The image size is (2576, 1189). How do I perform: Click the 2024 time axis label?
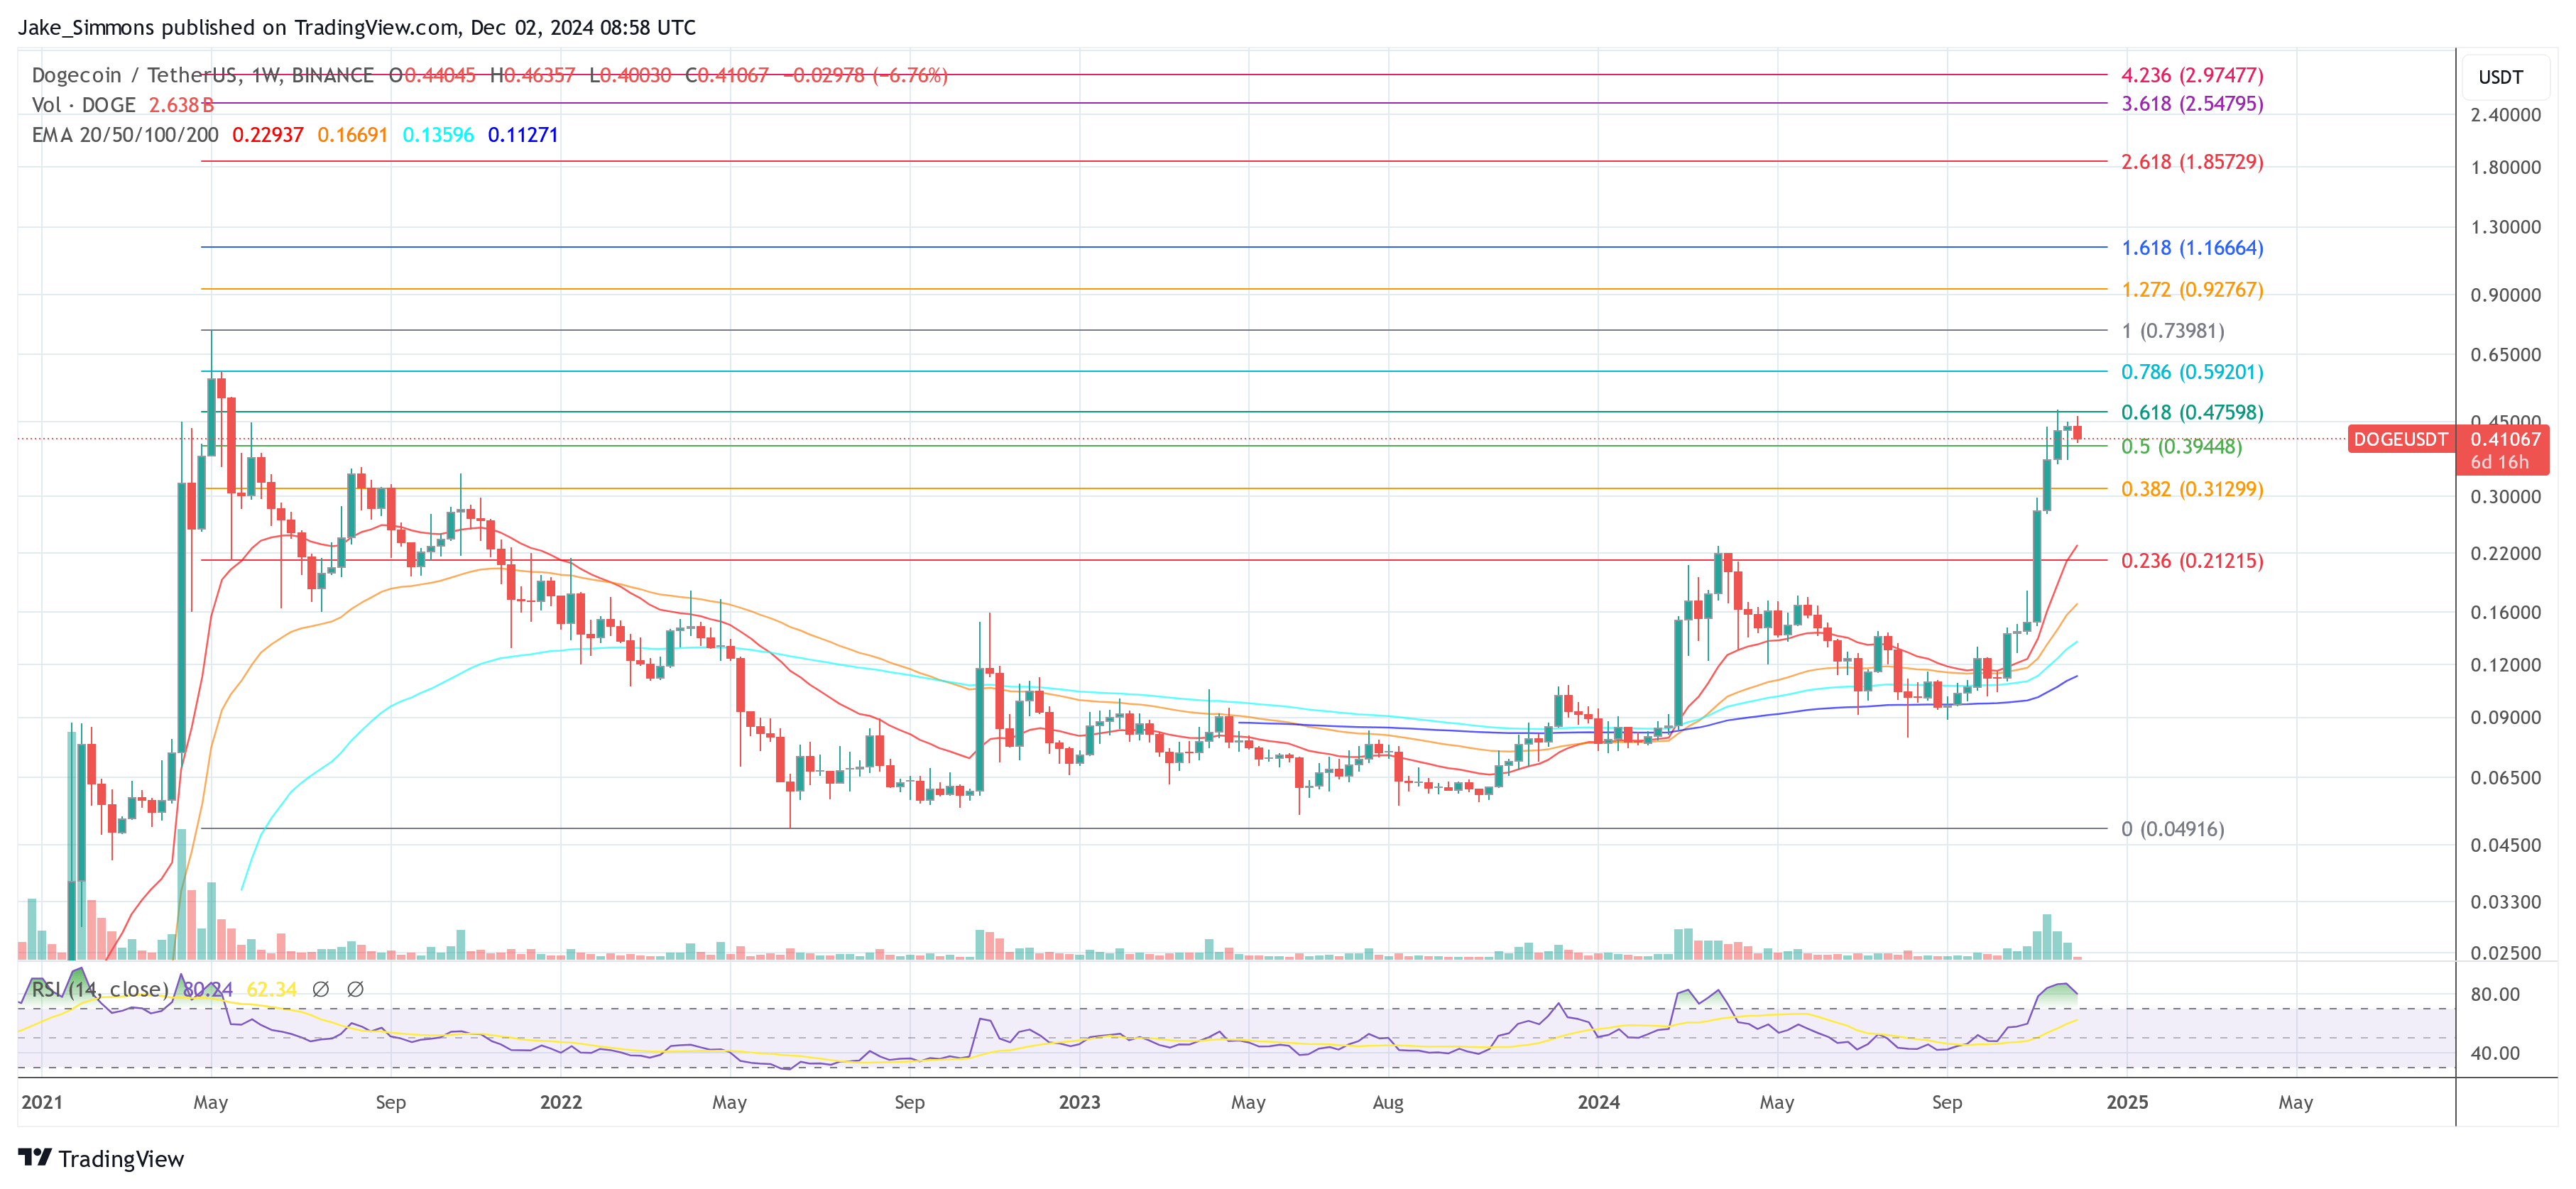tap(1598, 1102)
